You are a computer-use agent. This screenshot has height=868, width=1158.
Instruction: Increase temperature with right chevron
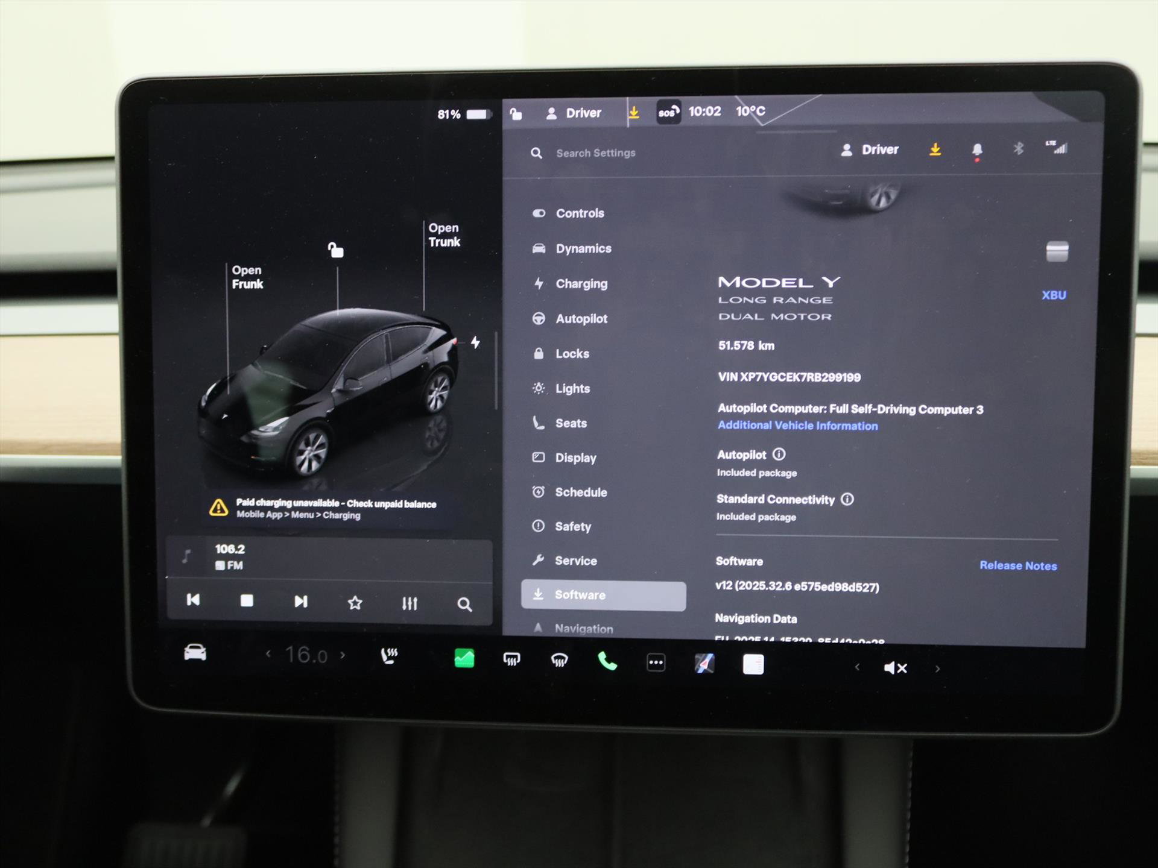[x=343, y=655]
